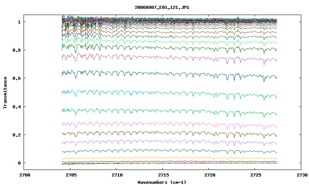309x185 pixels.
Task: Click the y-axis tick label 0.4
Action: 17,107
